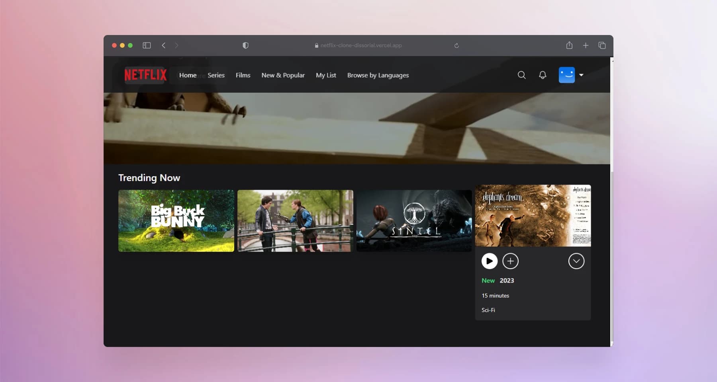The height and width of the screenshot is (382, 717).
Task: Click the Sci-Fi genre text
Action: tap(488, 310)
